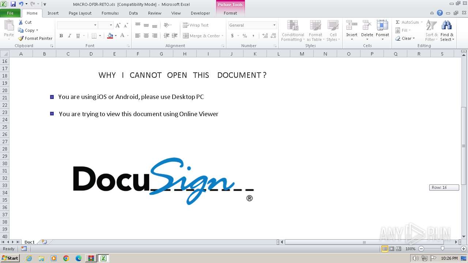This screenshot has width=468, height=263.
Task: Click the Middle Align icon
Action: coord(146,25)
